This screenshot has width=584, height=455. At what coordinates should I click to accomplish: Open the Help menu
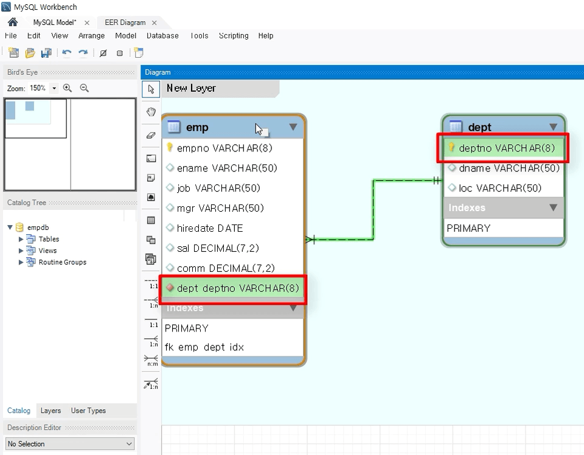pos(266,36)
